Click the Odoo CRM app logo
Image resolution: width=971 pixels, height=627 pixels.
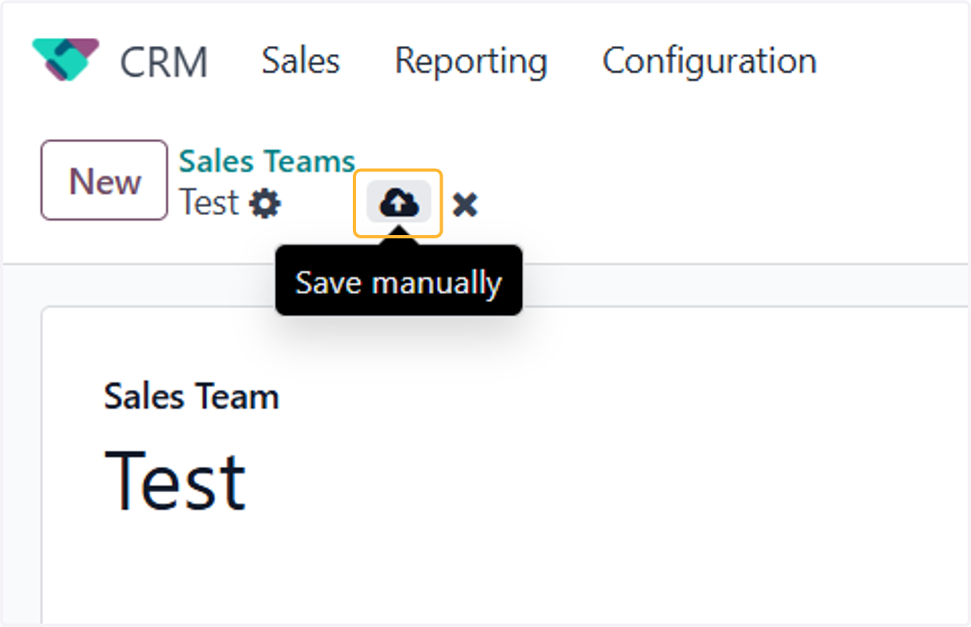(66, 59)
